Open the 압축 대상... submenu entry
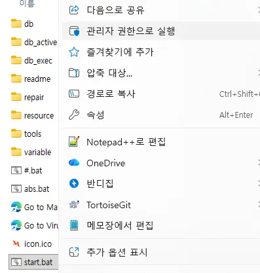The width and height of the screenshot is (260, 273). click(161, 73)
